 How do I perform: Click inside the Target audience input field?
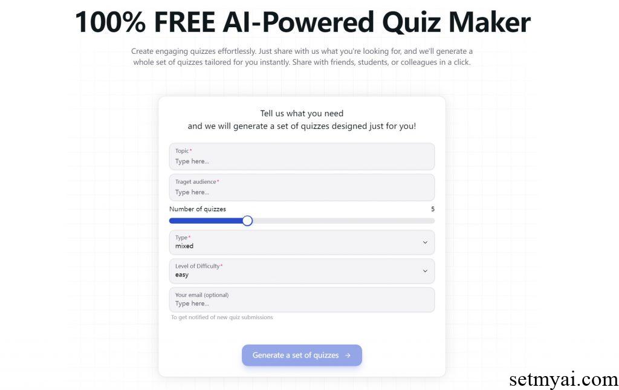(302, 187)
